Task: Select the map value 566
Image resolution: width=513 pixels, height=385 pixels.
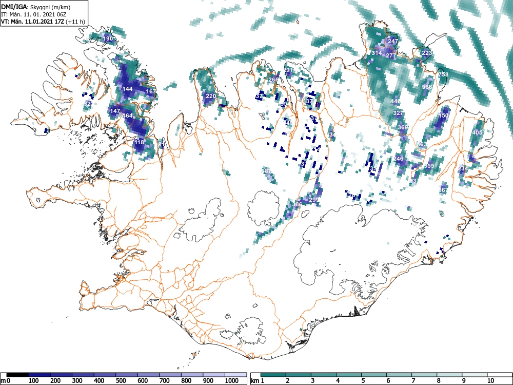Action: 427,87
